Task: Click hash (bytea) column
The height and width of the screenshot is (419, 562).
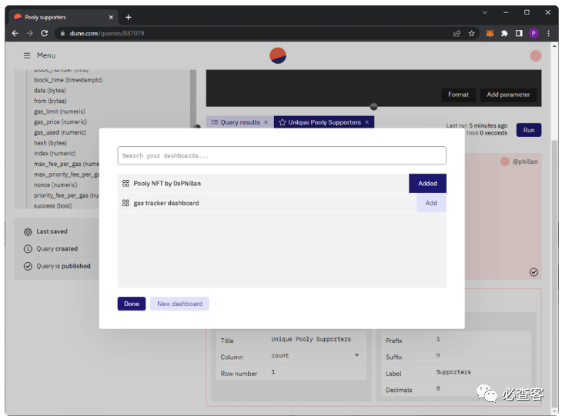Action: tap(50, 143)
